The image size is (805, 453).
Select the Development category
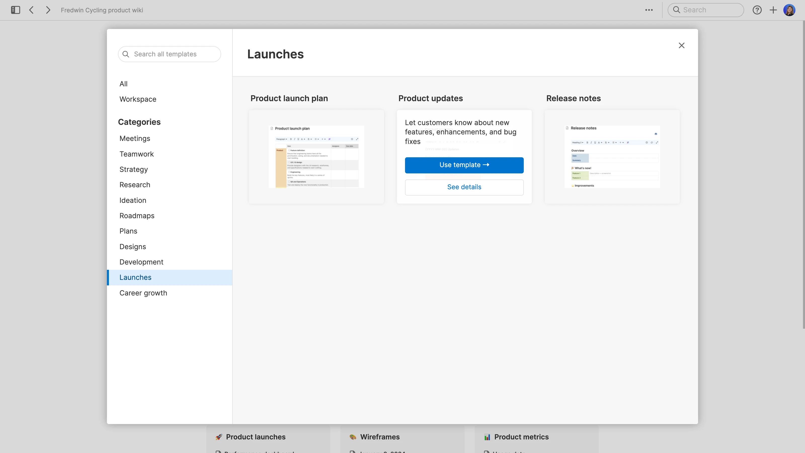tap(141, 262)
